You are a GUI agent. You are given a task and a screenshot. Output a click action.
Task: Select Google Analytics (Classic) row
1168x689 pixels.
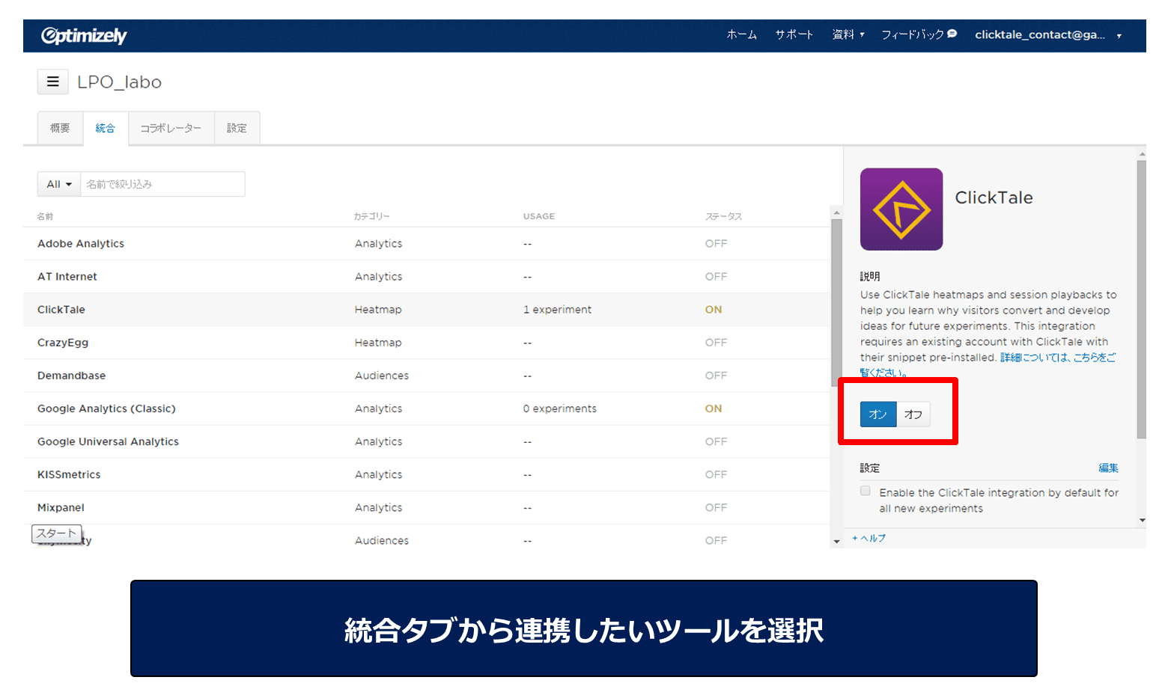pyautogui.click(x=427, y=408)
